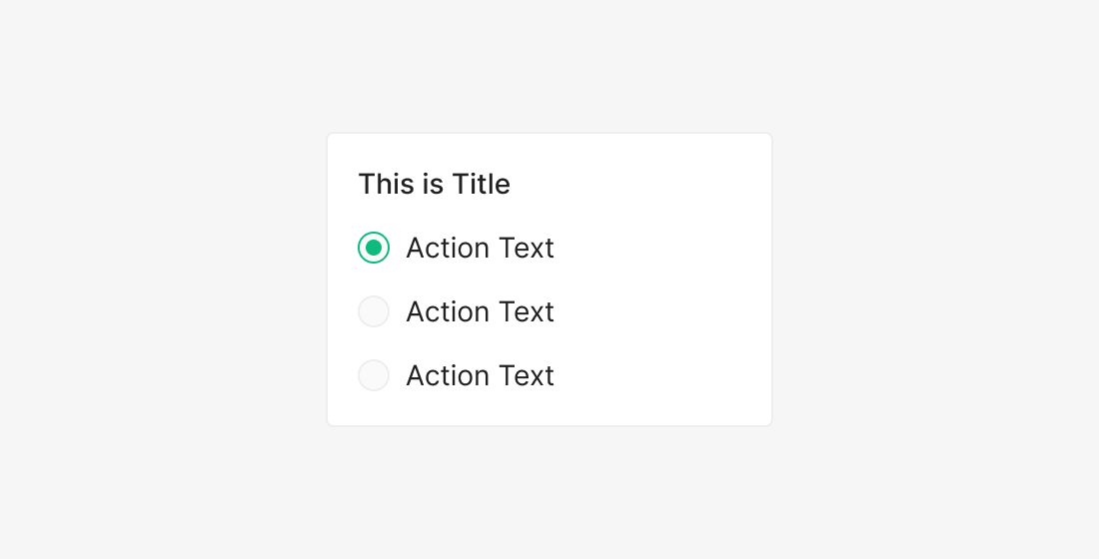Click the word "Text" in the top option
The width and height of the screenshot is (1099, 559).
tap(526, 248)
